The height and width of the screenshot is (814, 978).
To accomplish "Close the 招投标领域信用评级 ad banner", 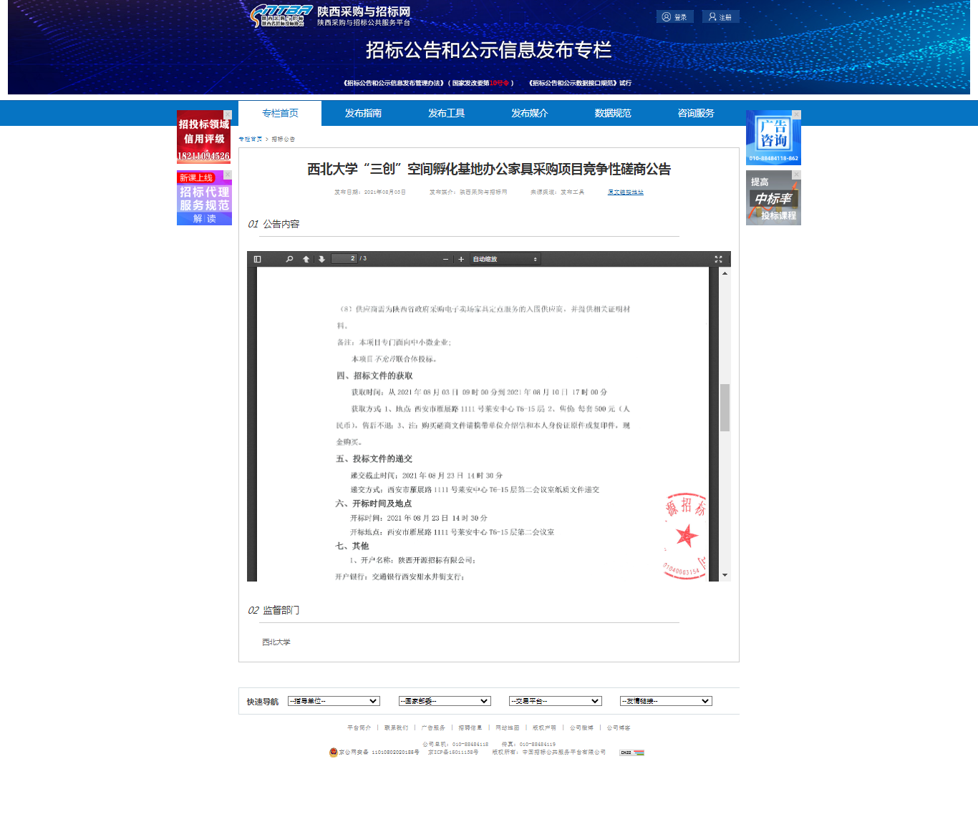I will [228, 114].
